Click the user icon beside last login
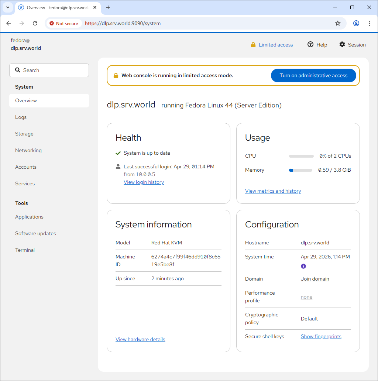378x381 pixels. point(118,167)
